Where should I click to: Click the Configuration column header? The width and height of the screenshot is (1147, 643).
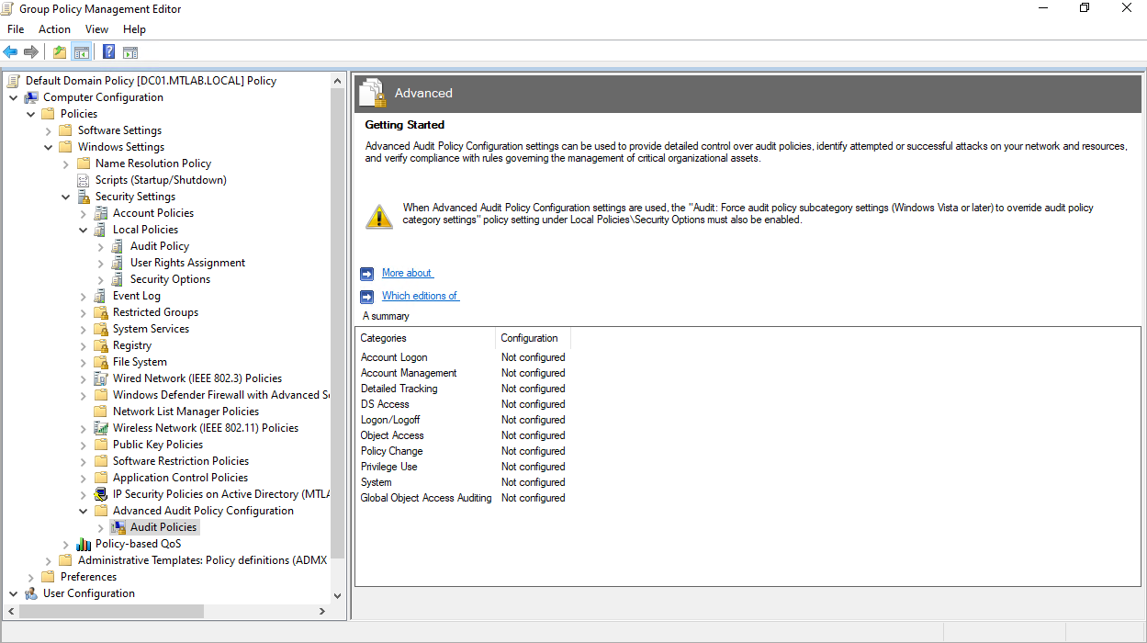[533, 338]
